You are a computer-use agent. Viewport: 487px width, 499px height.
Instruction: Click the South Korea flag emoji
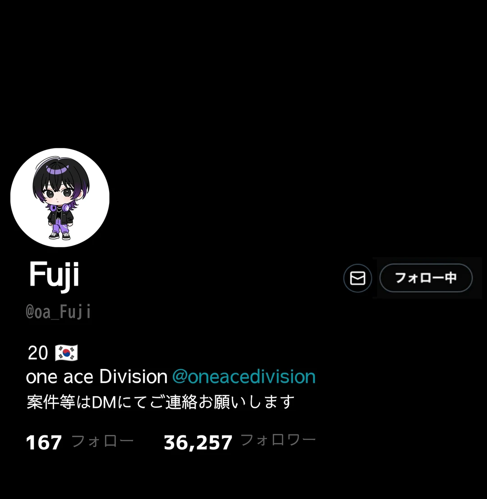[66, 353]
